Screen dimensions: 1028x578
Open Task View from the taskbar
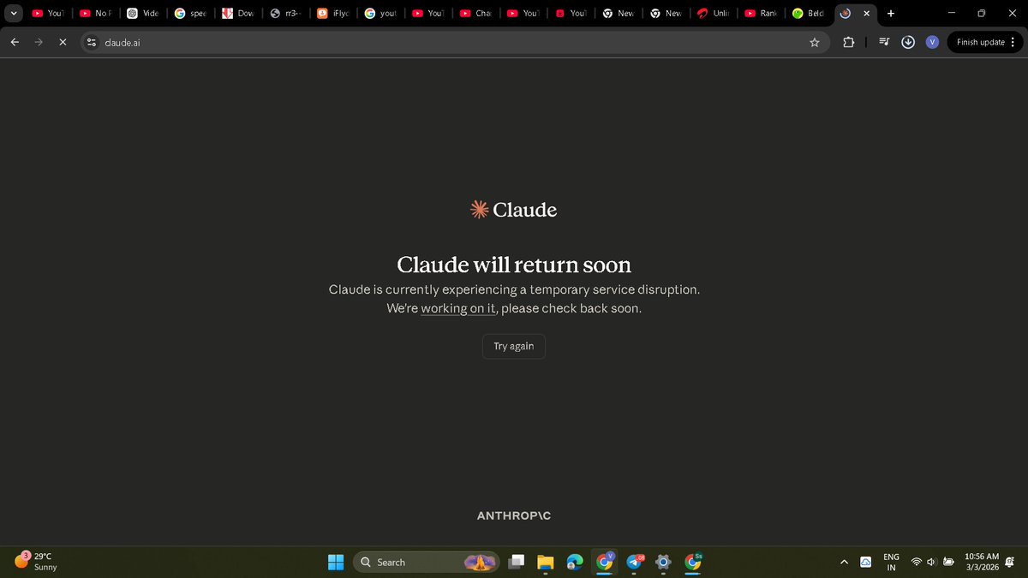(x=517, y=562)
